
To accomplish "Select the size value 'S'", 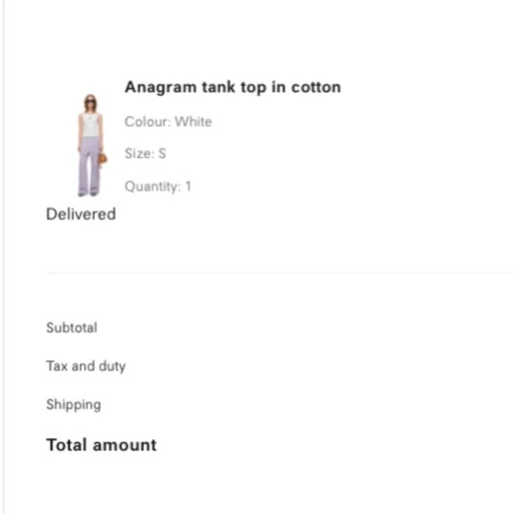I will 162,154.
